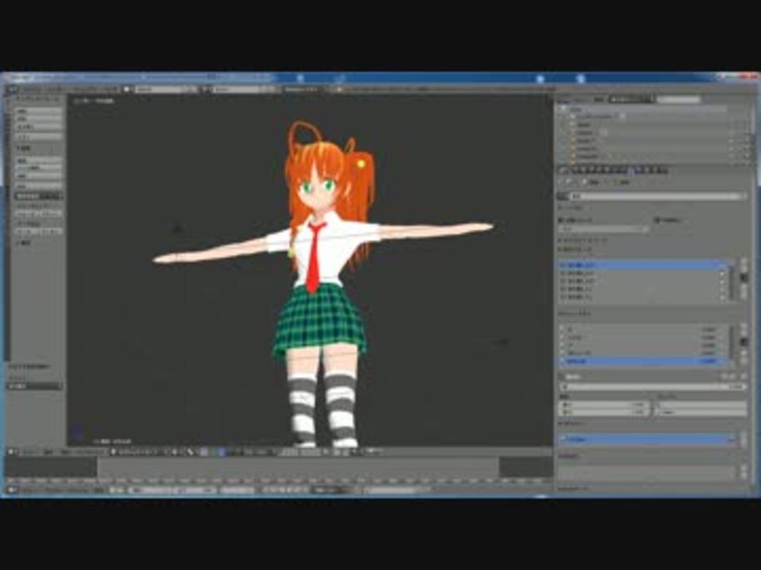Open the timeline editor type icon
Viewport: 761px width, 570px height.
pos(12,490)
